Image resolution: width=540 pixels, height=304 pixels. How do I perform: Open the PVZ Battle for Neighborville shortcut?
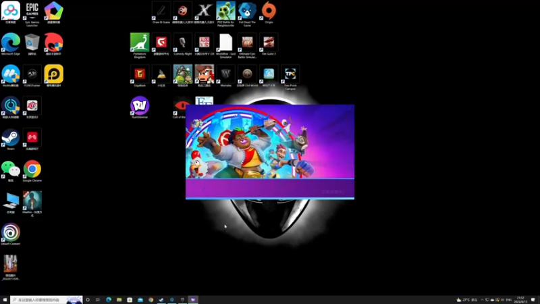(225, 14)
